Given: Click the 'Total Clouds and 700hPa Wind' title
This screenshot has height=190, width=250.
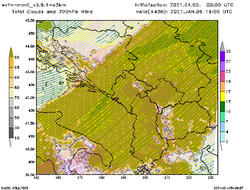Looking at the screenshot, I should [52, 12].
